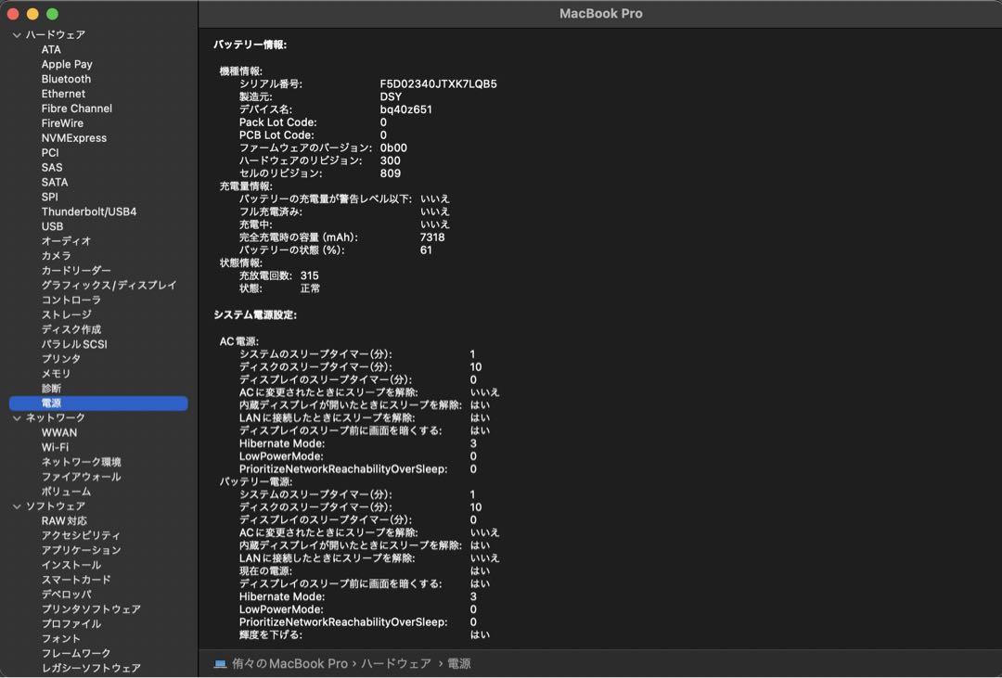Open アクセシビリティ software entry
The image size is (1002, 678).
[x=81, y=535]
